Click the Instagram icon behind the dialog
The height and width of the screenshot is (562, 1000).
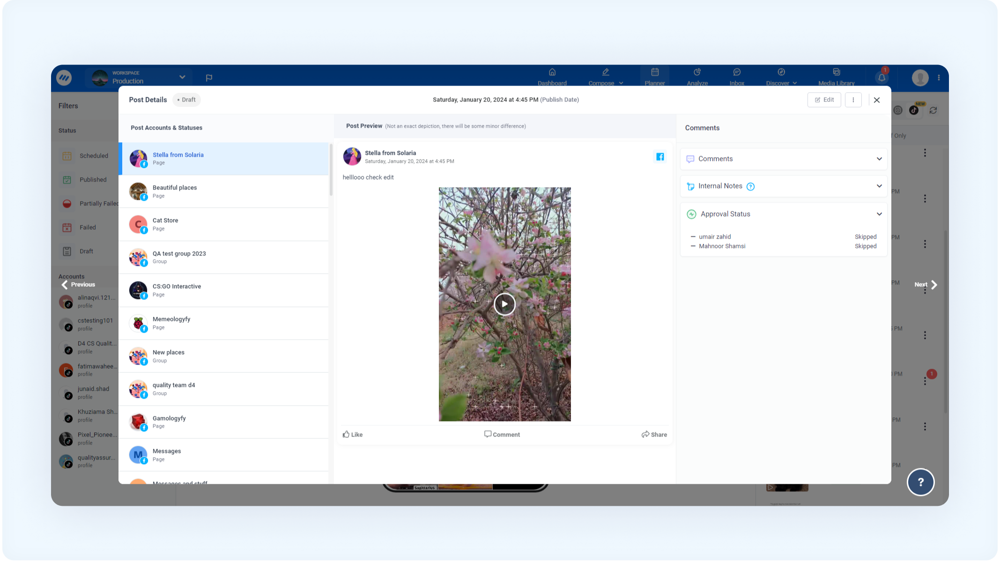tap(898, 110)
